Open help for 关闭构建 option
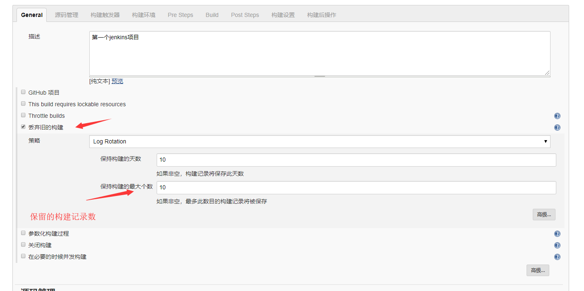The image size is (584, 291). pos(557,246)
